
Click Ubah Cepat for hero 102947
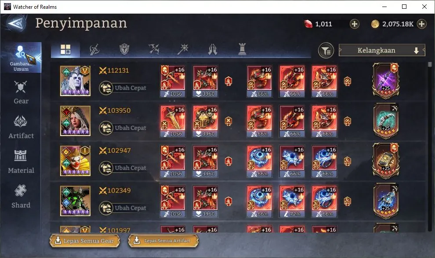pos(123,168)
